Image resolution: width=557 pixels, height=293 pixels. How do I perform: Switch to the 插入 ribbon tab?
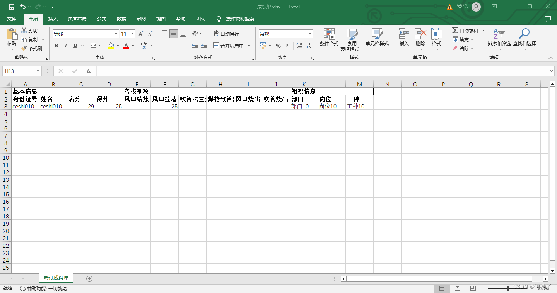[53, 19]
